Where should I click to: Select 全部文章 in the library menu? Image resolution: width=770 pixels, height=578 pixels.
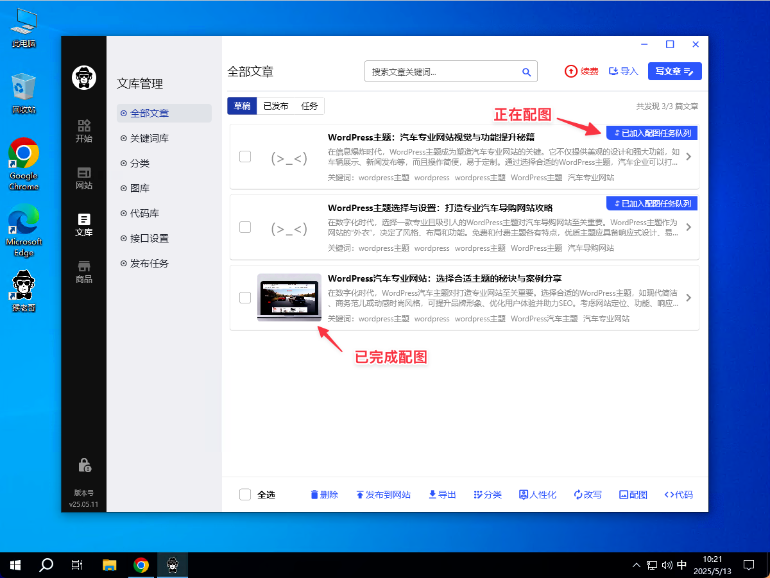tap(164, 113)
